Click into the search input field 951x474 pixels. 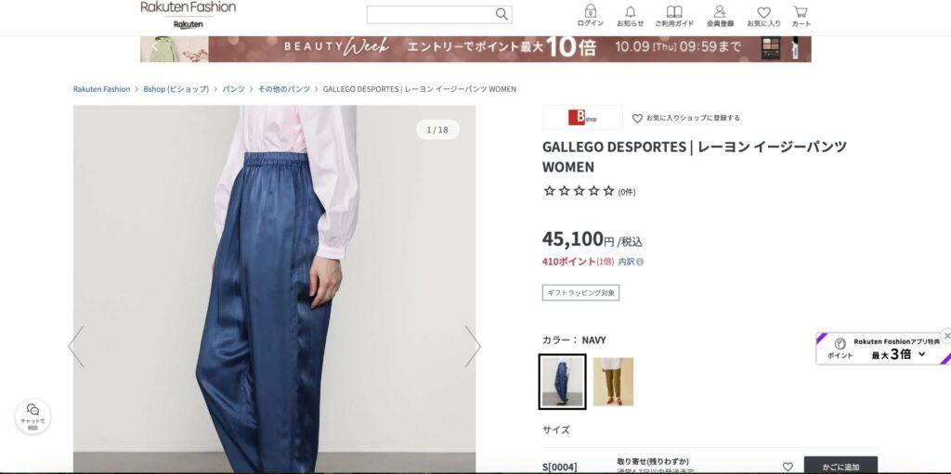pyautogui.click(x=431, y=15)
